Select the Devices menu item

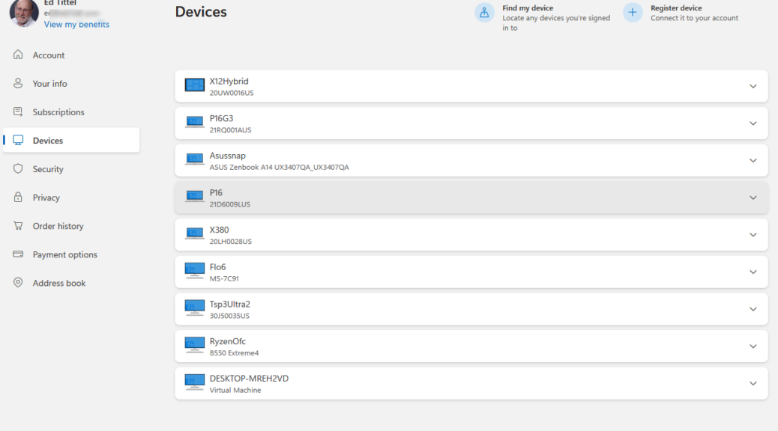coord(71,140)
